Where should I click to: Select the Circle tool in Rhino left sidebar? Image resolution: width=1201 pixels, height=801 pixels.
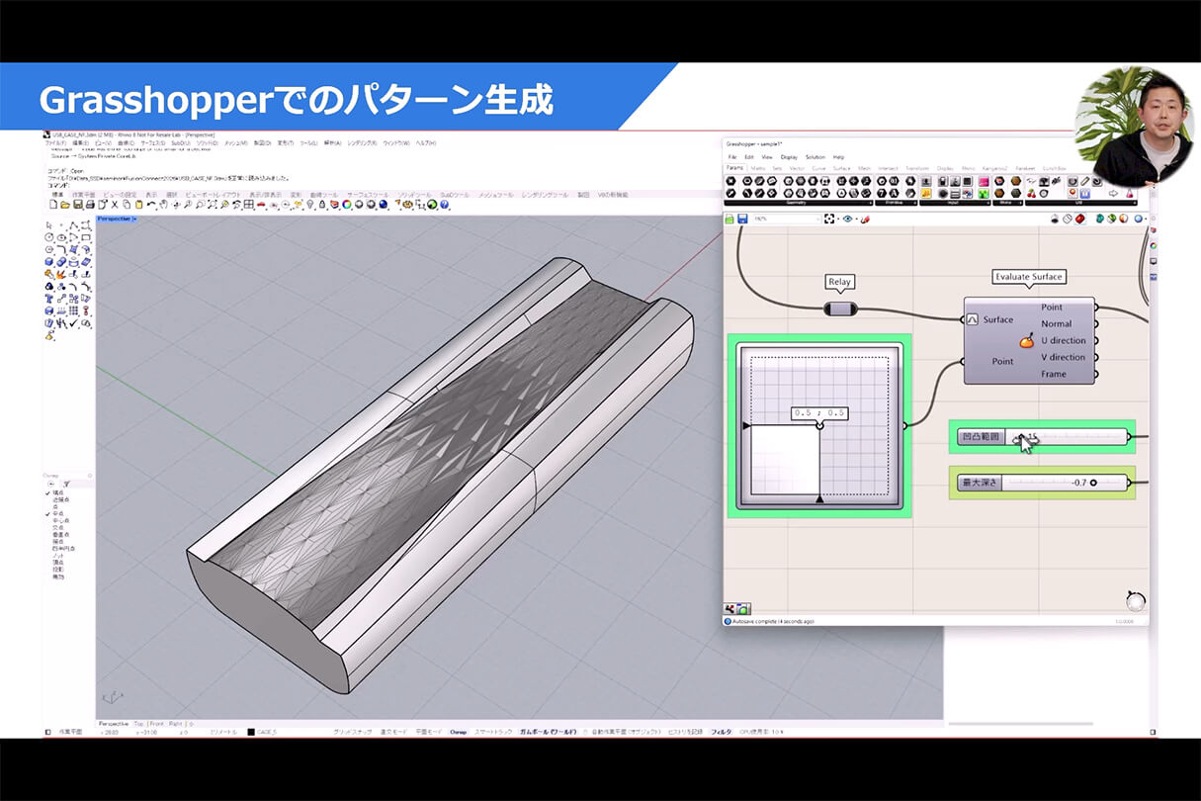(x=48, y=237)
